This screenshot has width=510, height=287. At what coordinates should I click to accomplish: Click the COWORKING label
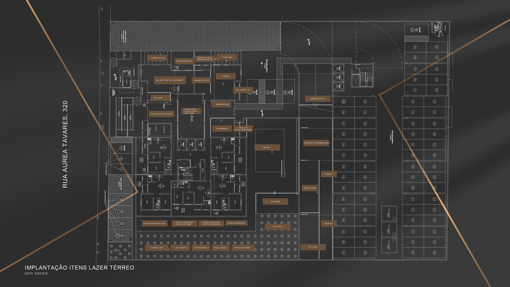[x=222, y=129]
